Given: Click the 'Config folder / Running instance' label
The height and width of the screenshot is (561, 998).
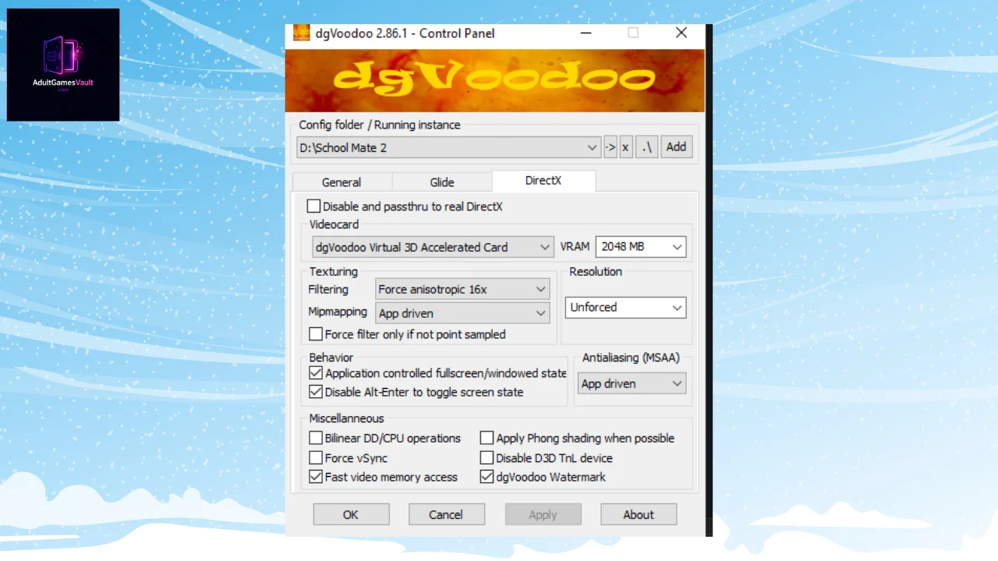Looking at the screenshot, I should (380, 125).
